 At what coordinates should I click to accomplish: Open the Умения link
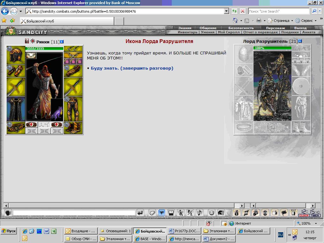pyautogui.click(x=208, y=32)
